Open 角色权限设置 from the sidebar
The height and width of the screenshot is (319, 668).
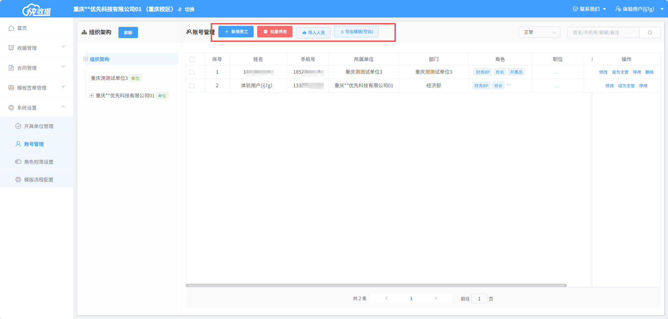[38, 162]
